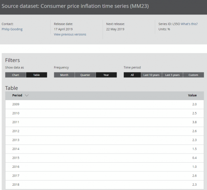Select the 2009 table row
Viewport: 207px width, 190px height.
click(104, 104)
